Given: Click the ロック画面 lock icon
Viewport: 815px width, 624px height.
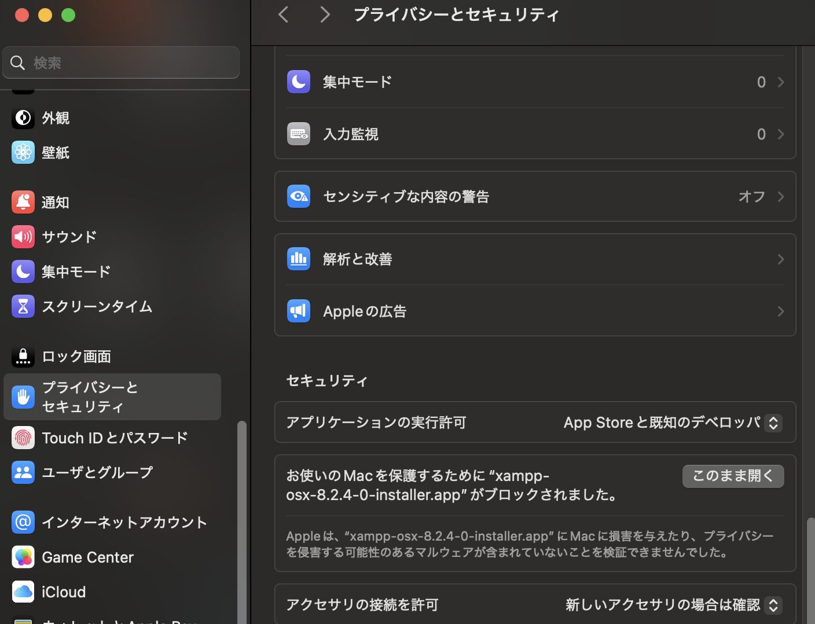Looking at the screenshot, I should (23, 357).
